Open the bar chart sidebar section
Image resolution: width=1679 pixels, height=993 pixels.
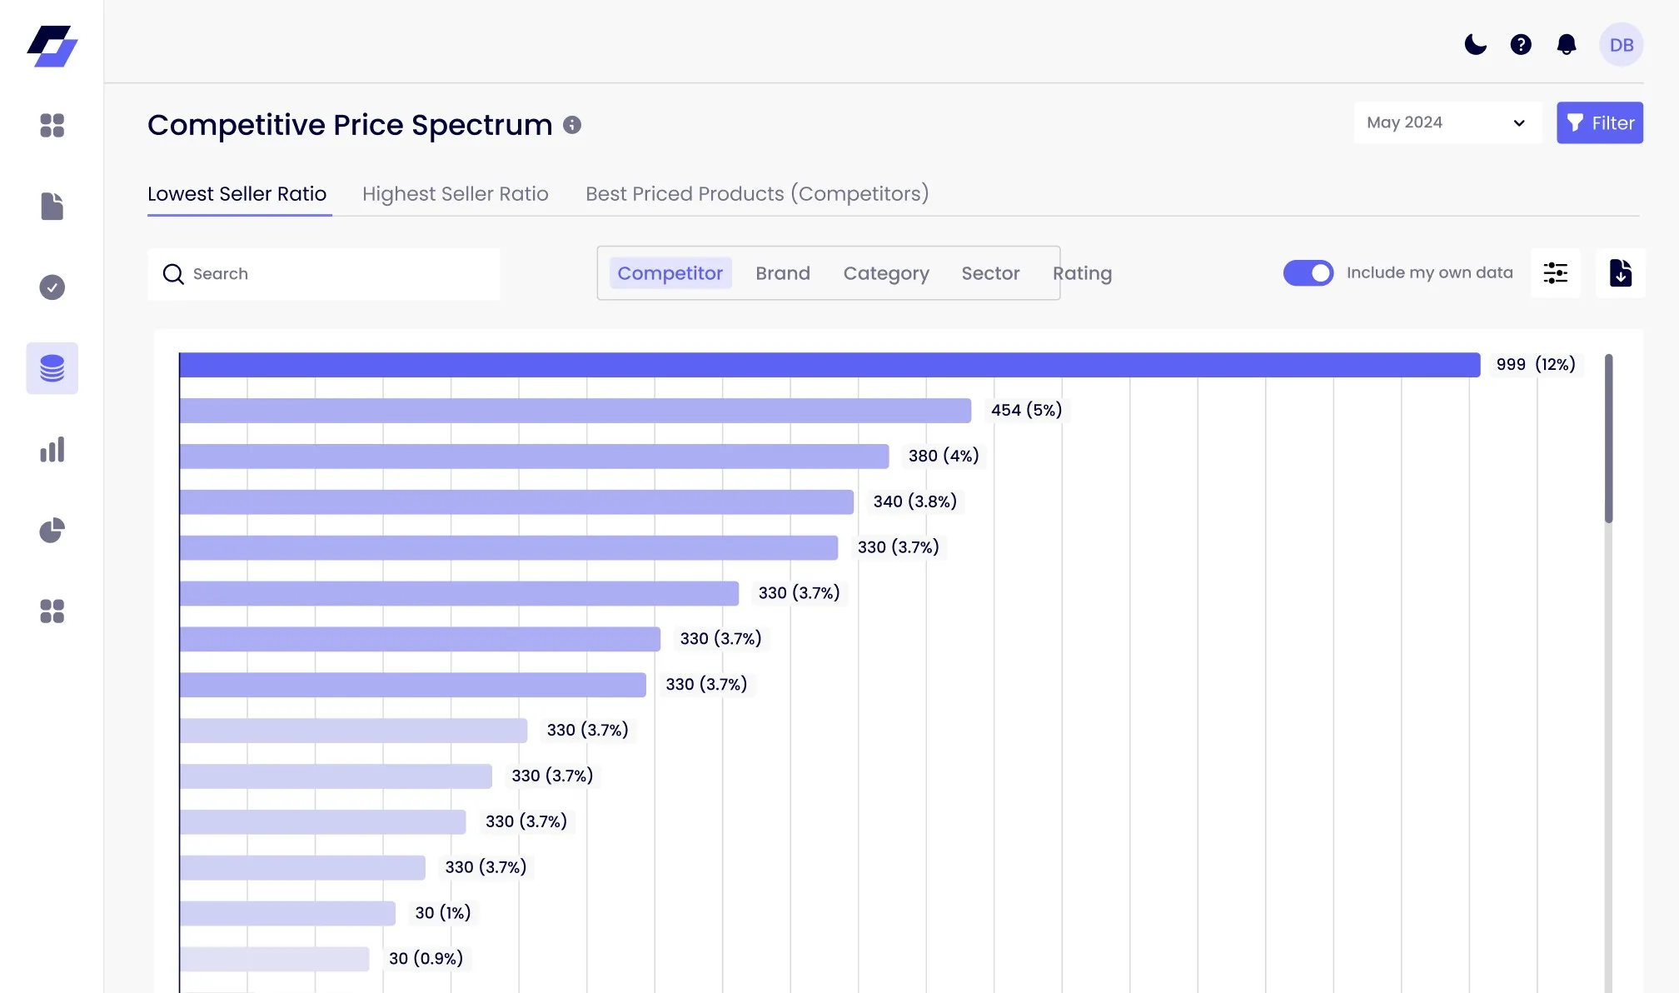click(x=52, y=450)
